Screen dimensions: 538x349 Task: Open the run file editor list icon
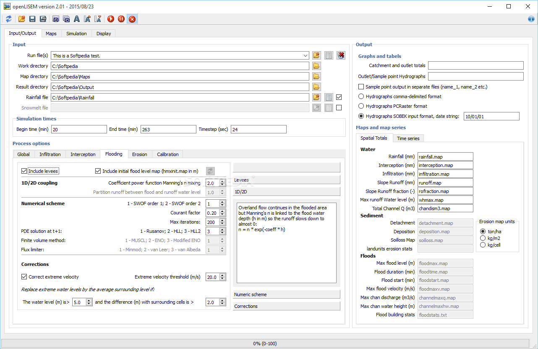tap(329, 55)
